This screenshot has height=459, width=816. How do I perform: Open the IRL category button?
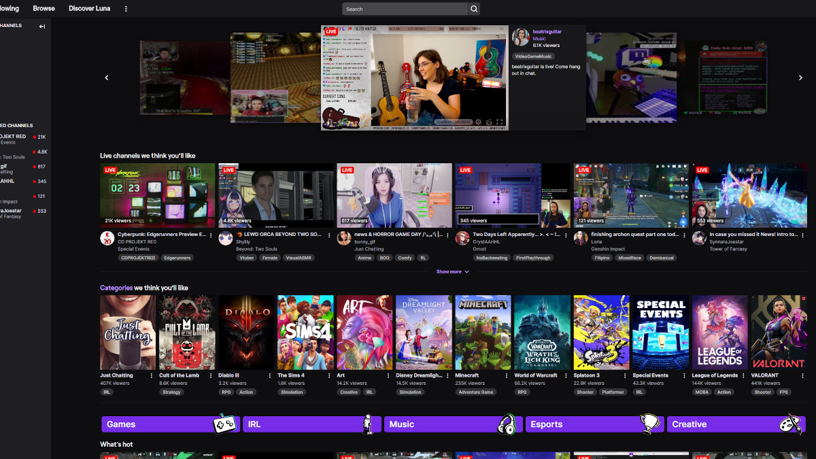pyautogui.click(x=312, y=424)
